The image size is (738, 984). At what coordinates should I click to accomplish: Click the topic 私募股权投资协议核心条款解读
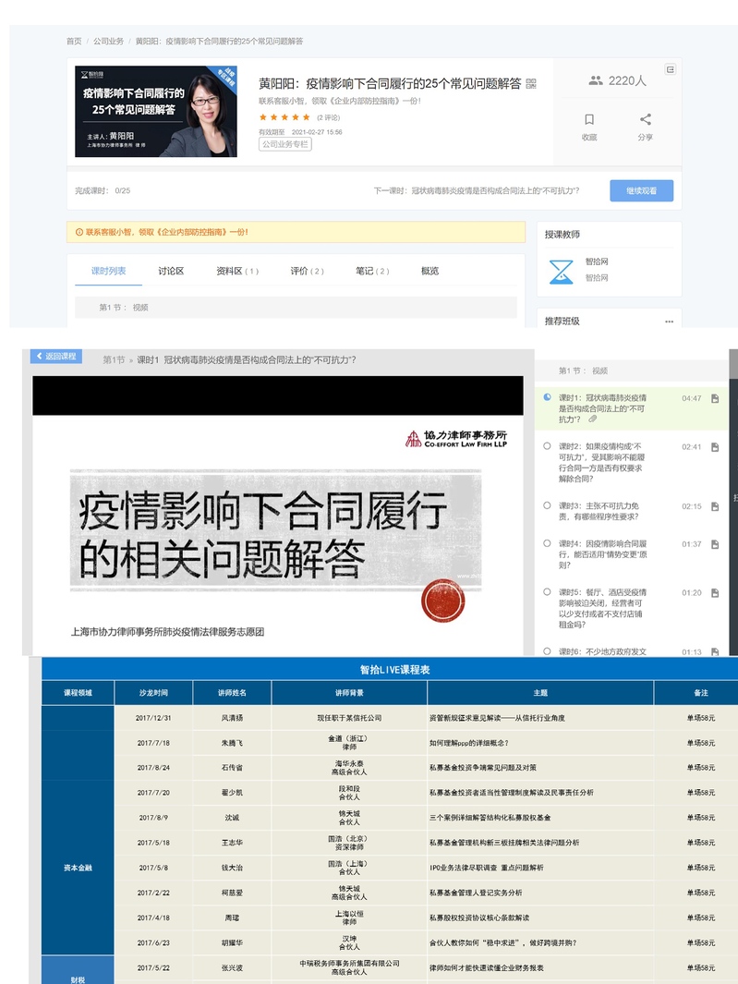click(x=479, y=918)
